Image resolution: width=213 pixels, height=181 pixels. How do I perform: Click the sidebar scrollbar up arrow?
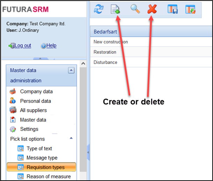pyautogui.click(x=83, y=64)
